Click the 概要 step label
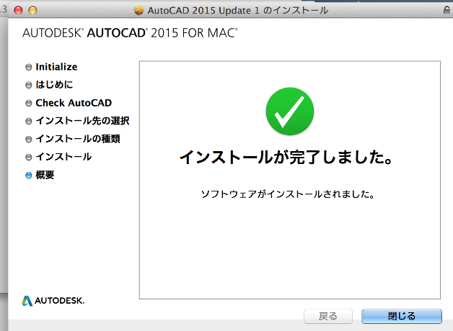 [x=45, y=175]
